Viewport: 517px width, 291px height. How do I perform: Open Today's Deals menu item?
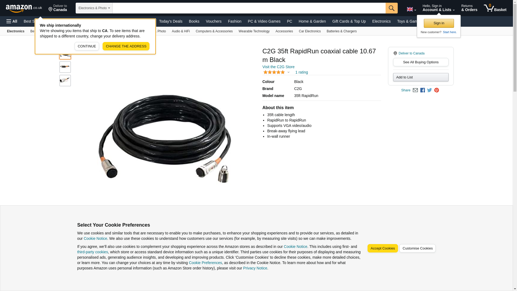tap(171, 21)
